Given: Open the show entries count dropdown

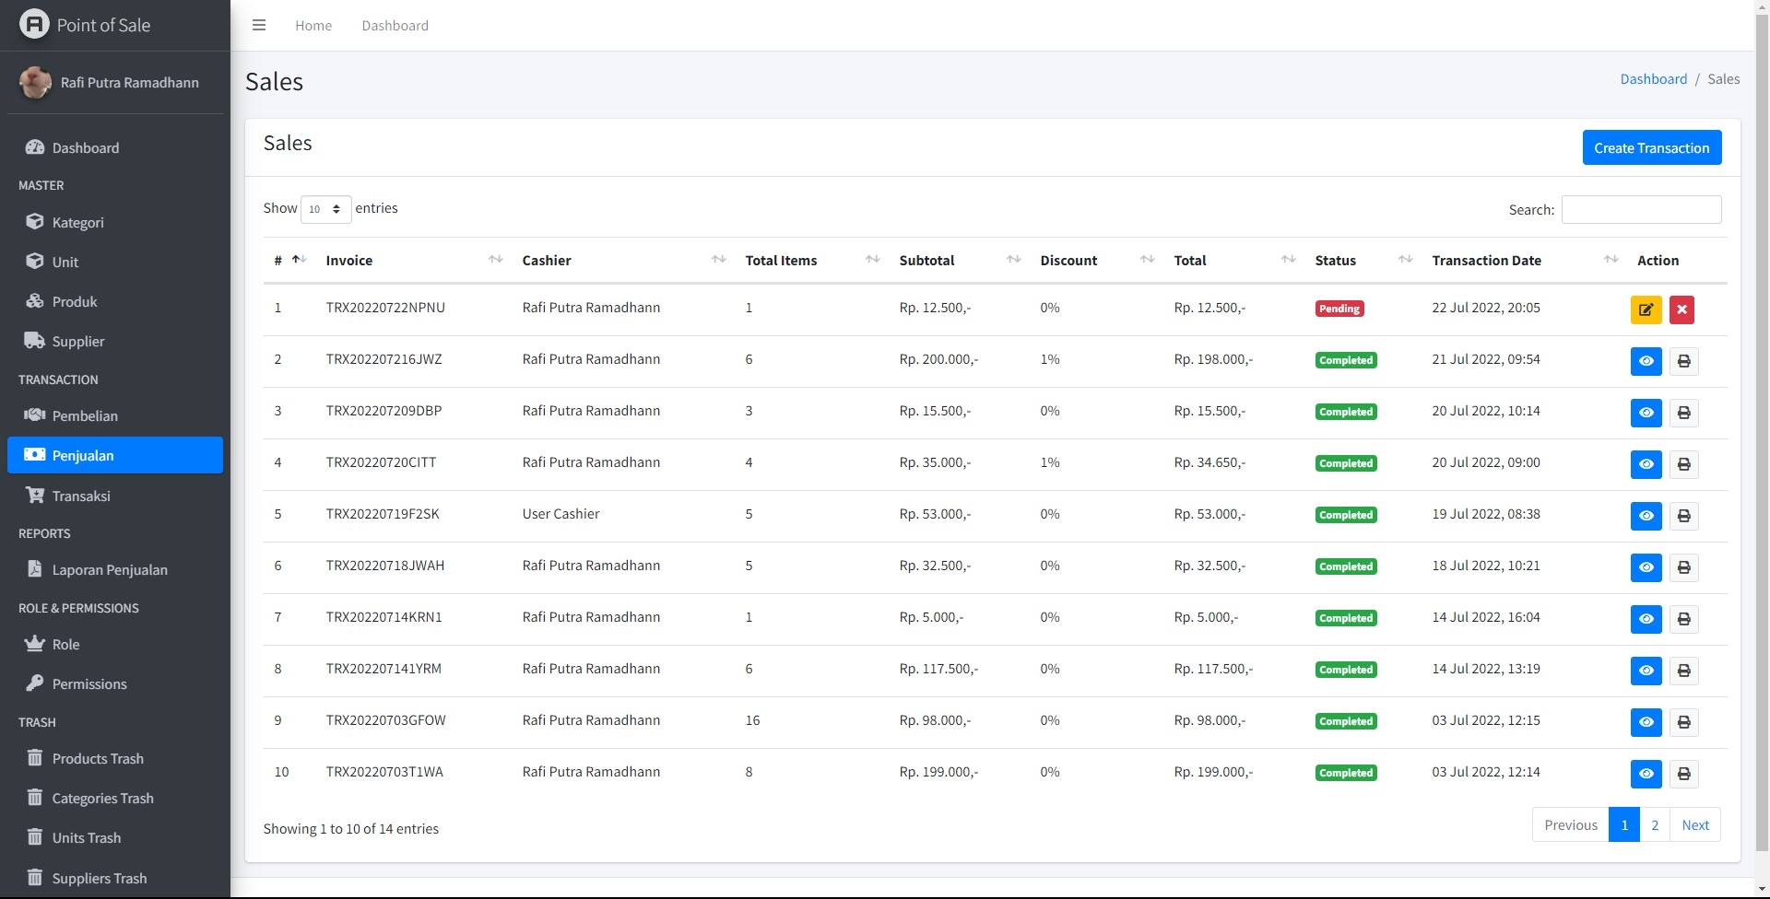Looking at the screenshot, I should (325, 209).
